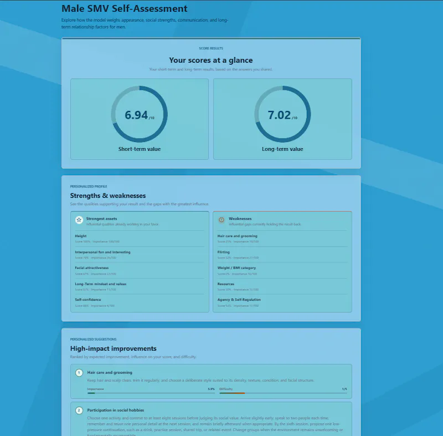The width and height of the screenshot is (443, 436).
Task: Click the '1/5' difficulty value
Action: click(344, 389)
